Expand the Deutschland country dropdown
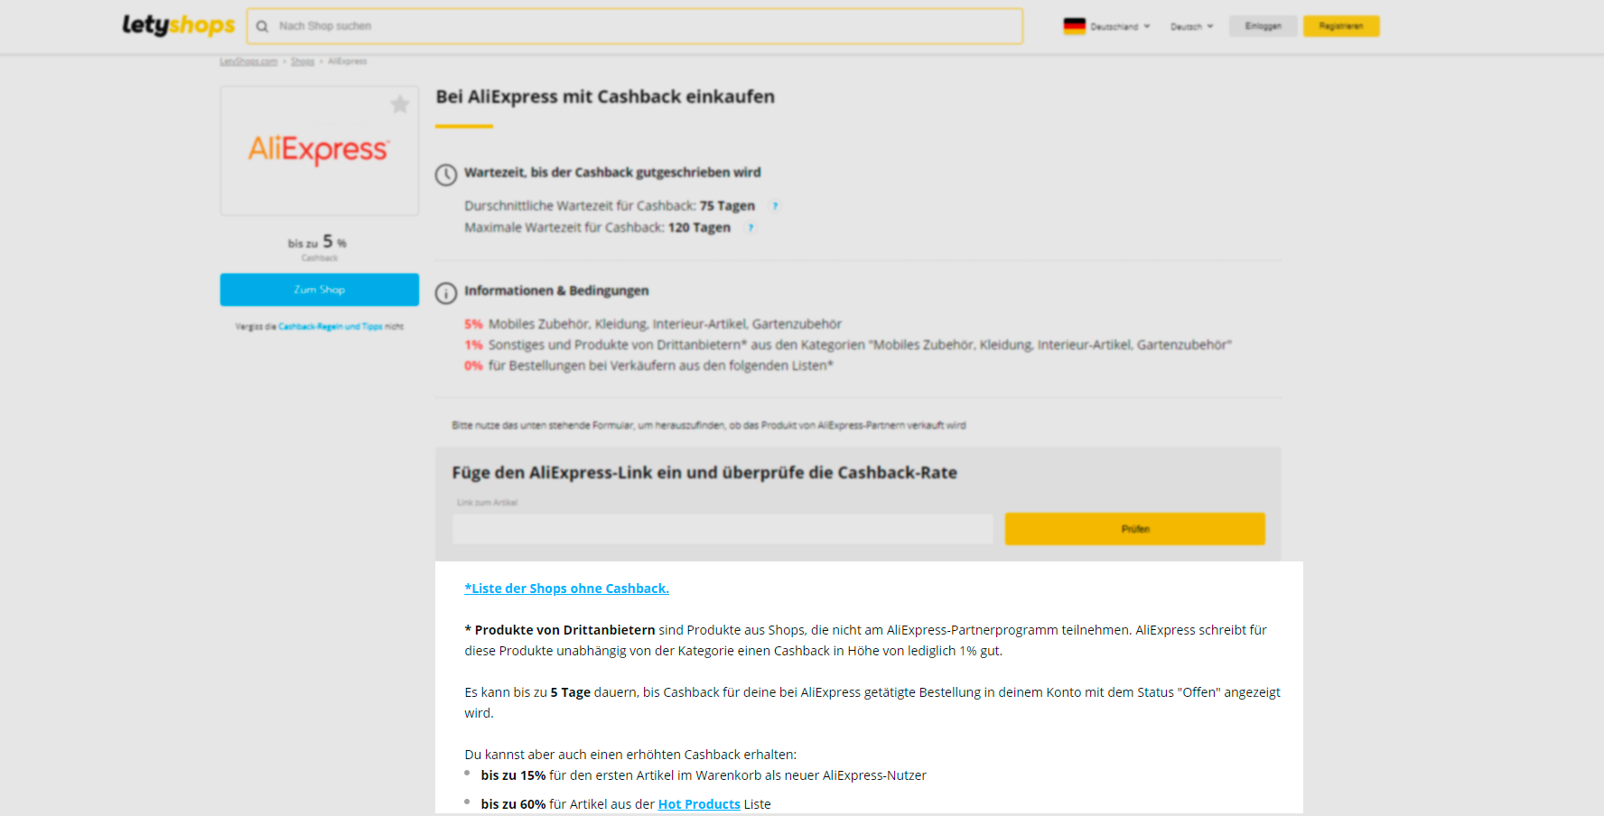The width and height of the screenshot is (1604, 816). tap(1120, 26)
